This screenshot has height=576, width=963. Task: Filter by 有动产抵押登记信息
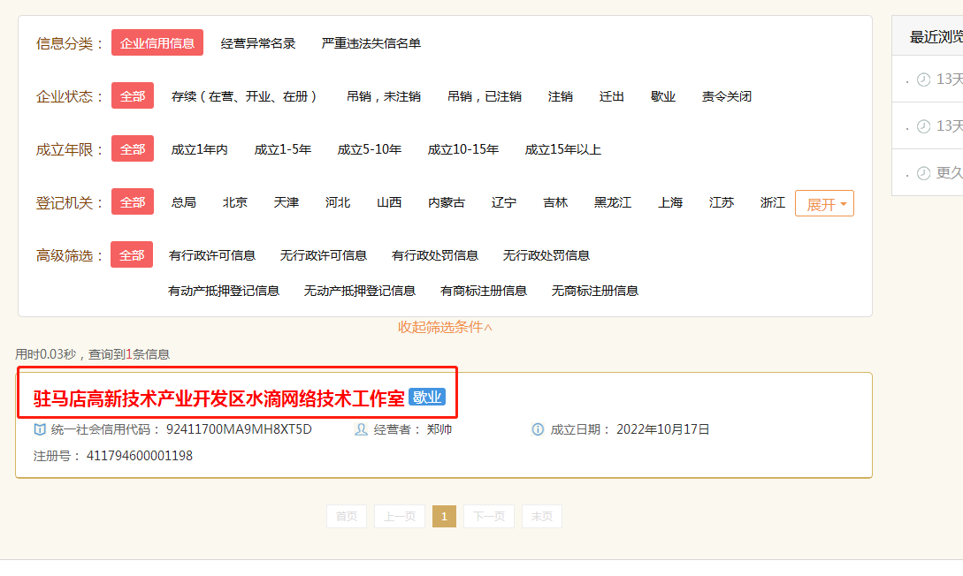tap(224, 291)
